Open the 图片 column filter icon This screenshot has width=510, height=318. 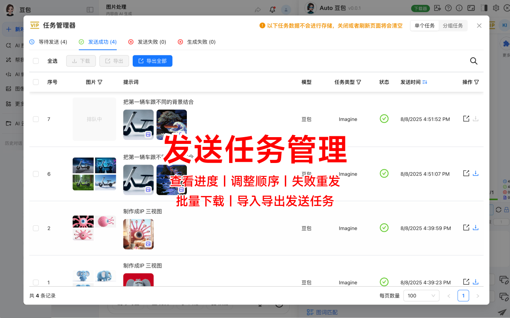(100, 82)
